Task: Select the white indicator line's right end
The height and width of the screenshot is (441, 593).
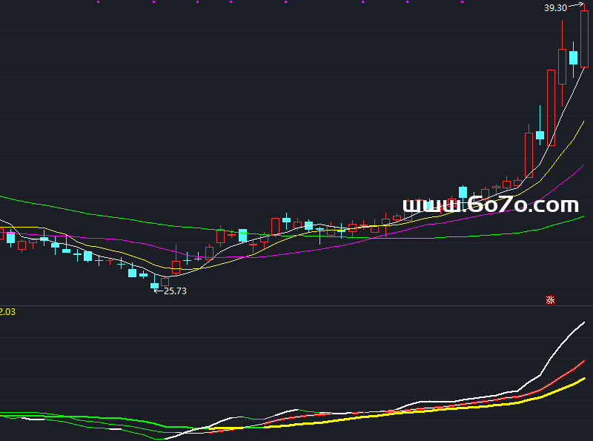Action: pyautogui.click(x=583, y=323)
